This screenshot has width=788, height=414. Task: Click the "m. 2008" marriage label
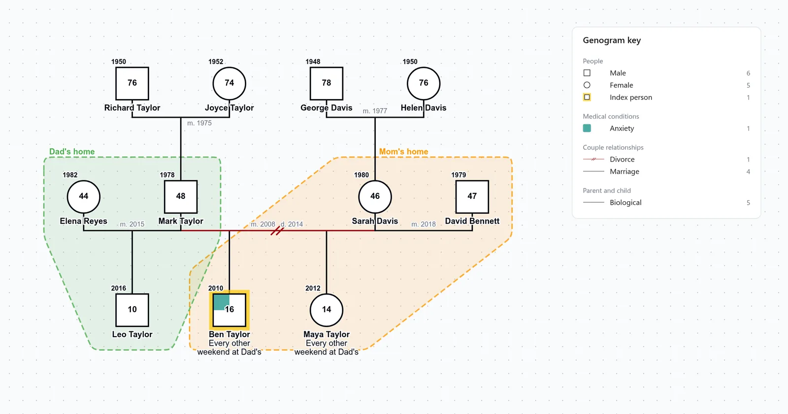click(263, 224)
